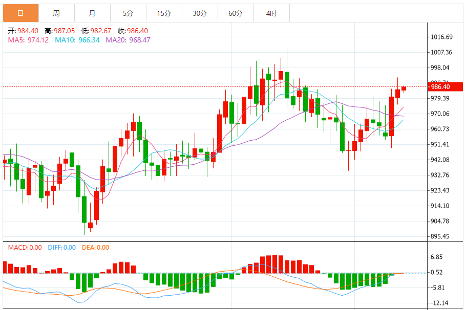Image resolution: width=466 pixels, height=310 pixels.
Task: Click the 960.73 price axis label
Action: click(x=440, y=129)
